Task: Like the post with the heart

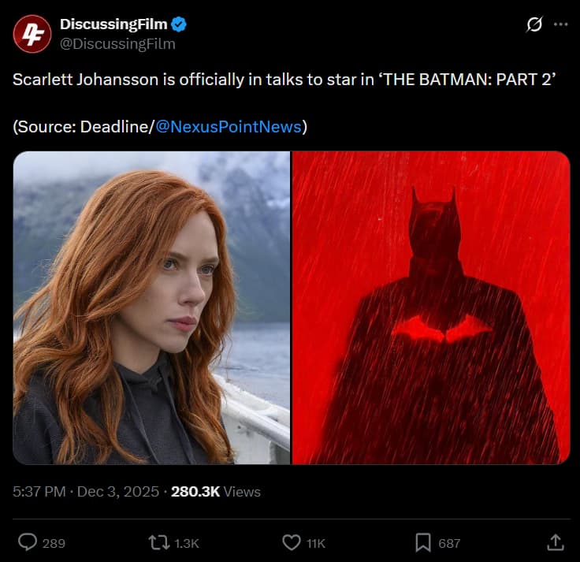Action: point(292,542)
